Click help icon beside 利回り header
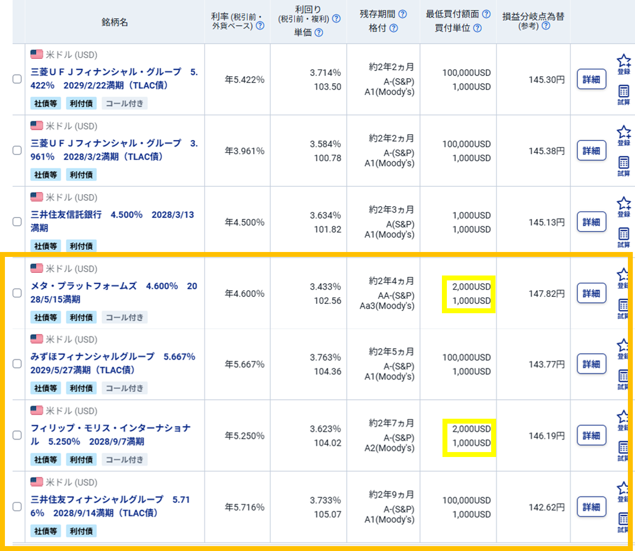This screenshot has height=551, width=635. pos(336,19)
